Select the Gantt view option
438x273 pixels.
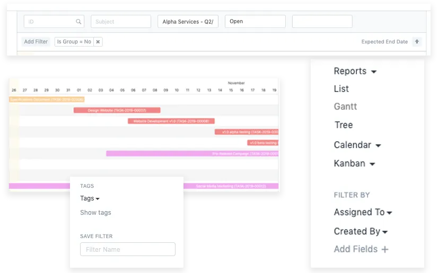[x=345, y=106]
